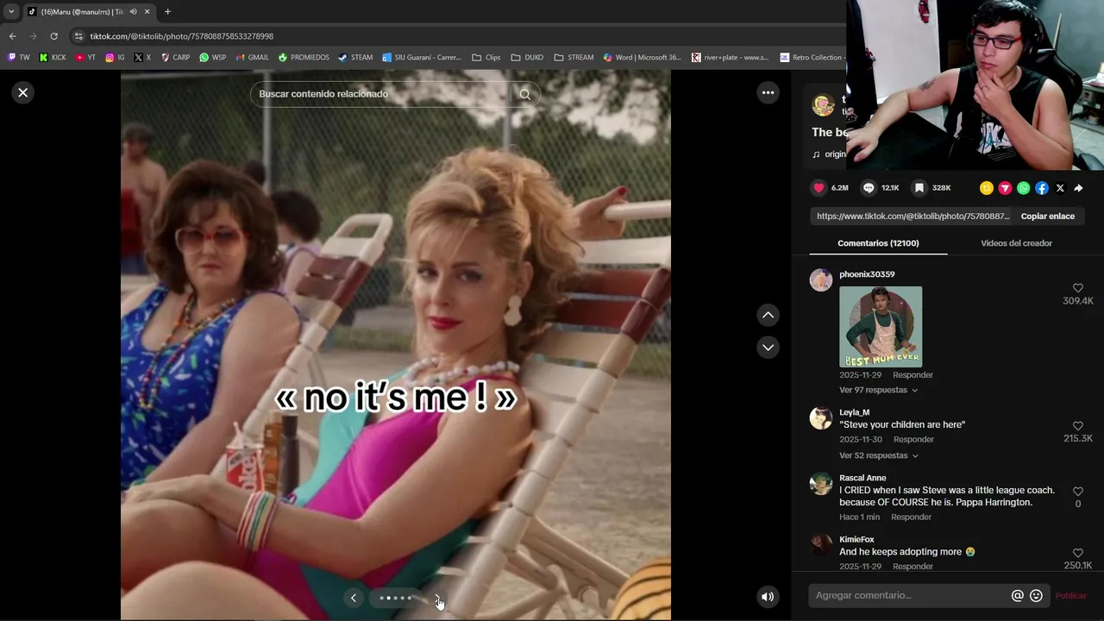Mute the post audio
Screen dimensions: 1104x621
[x=768, y=596]
